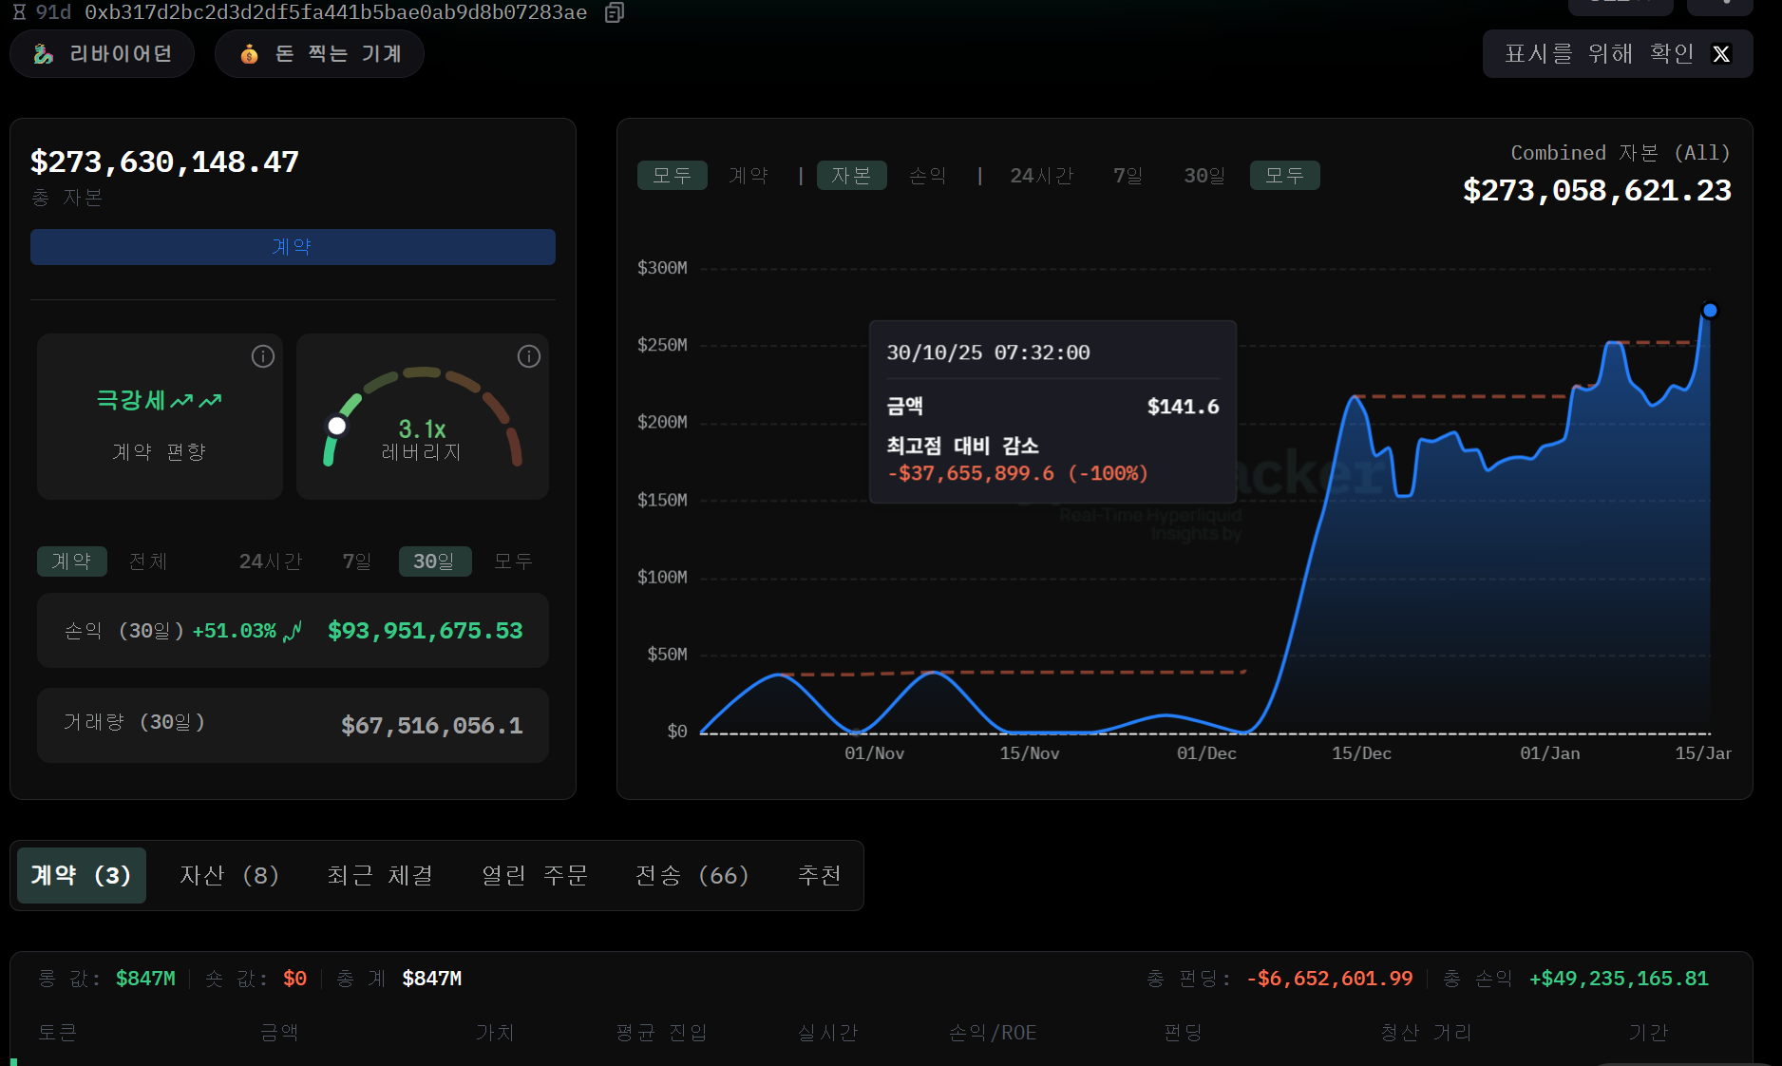Image resolution: width=1782 pixels, height=1066 pixels.
Task: Select 전체 scope in stats panel
Action: (148, 562)
